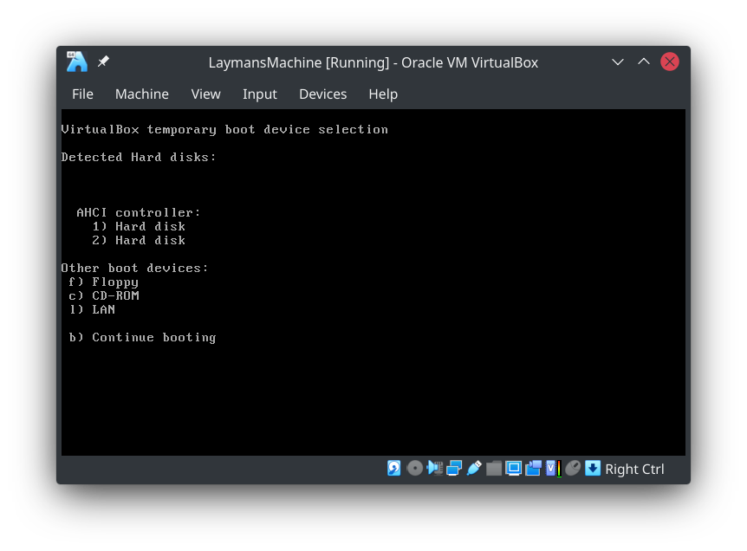This screenshot has width=747, height=551.
Task: Open the Input menu
Action: coord(260,94)
